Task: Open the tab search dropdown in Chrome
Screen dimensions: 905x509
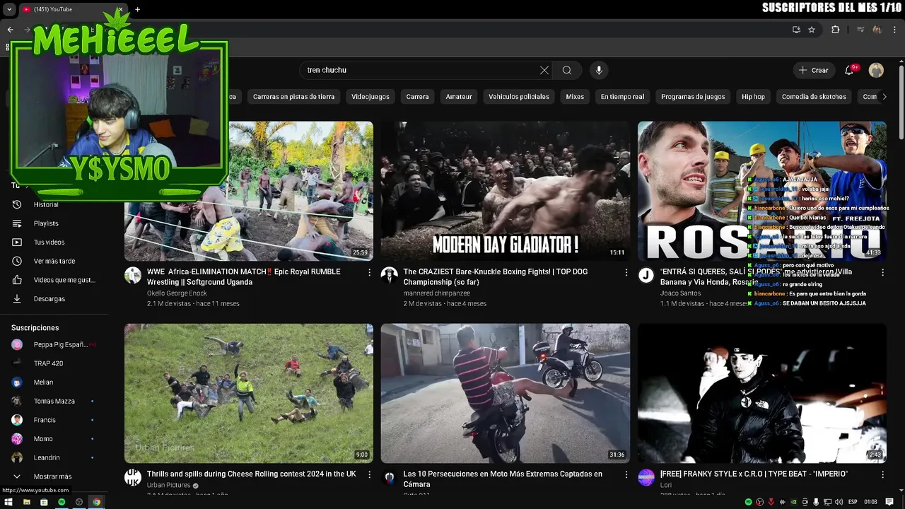Action: click(9, 9)
